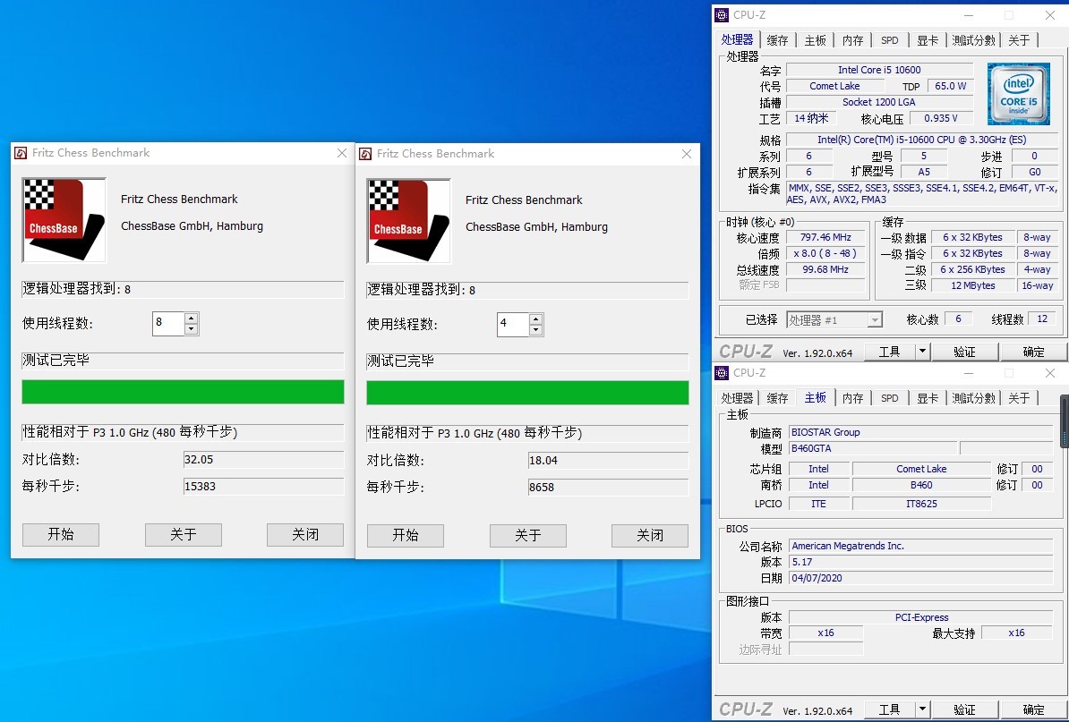Viewport: 1069px width, 722px height.
Task: Click 确定 button in upper CPU-Z window
Action: 1033,352
